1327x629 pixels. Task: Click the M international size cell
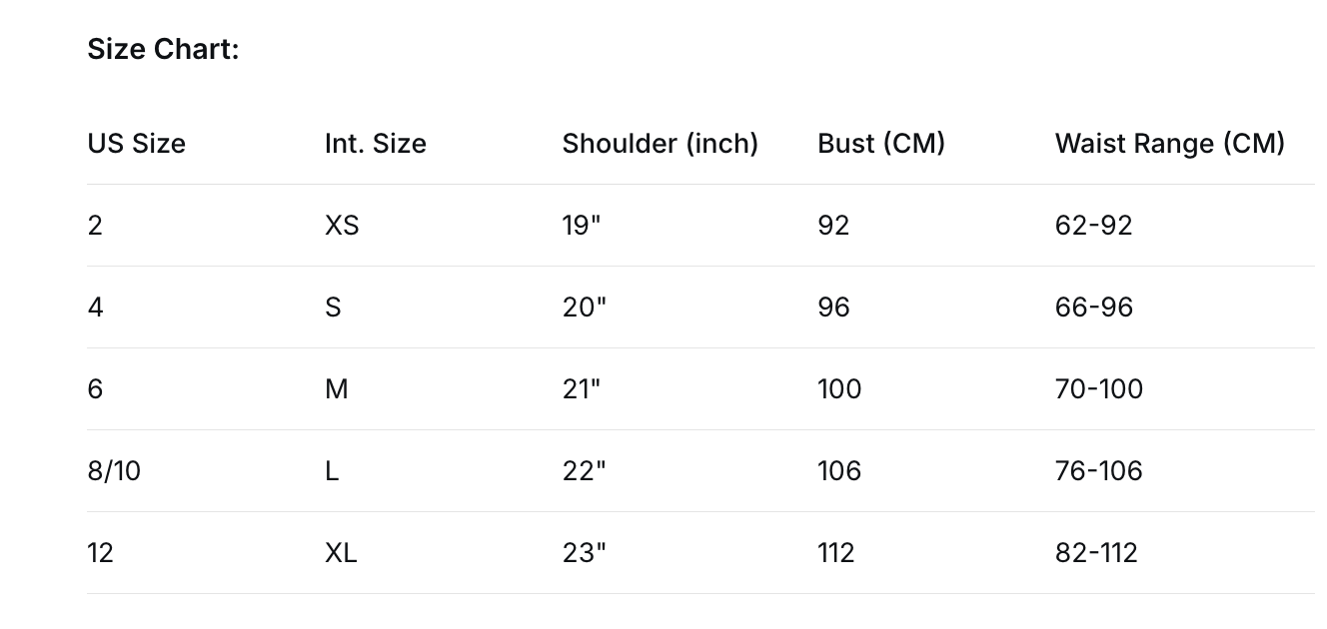click(337, 389)
